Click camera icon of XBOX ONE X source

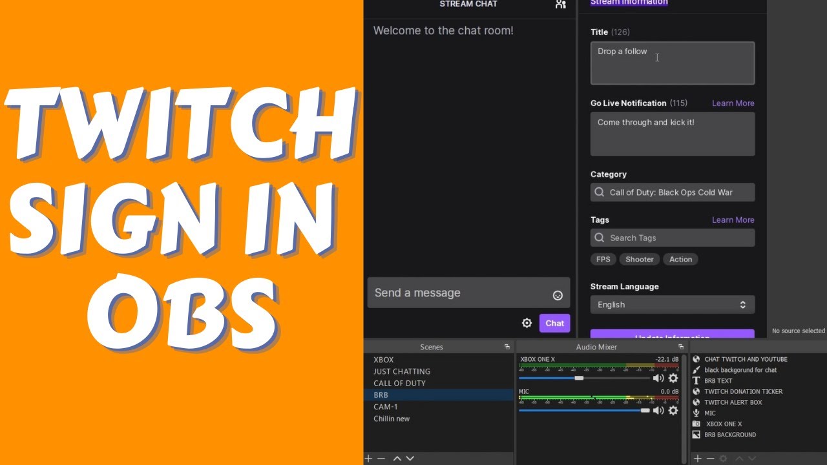pyautogui.click(x=696, y=424)
